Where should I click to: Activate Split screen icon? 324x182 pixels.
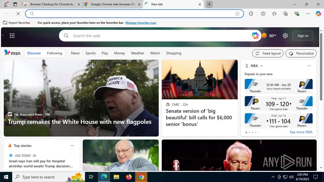point(263,14)
